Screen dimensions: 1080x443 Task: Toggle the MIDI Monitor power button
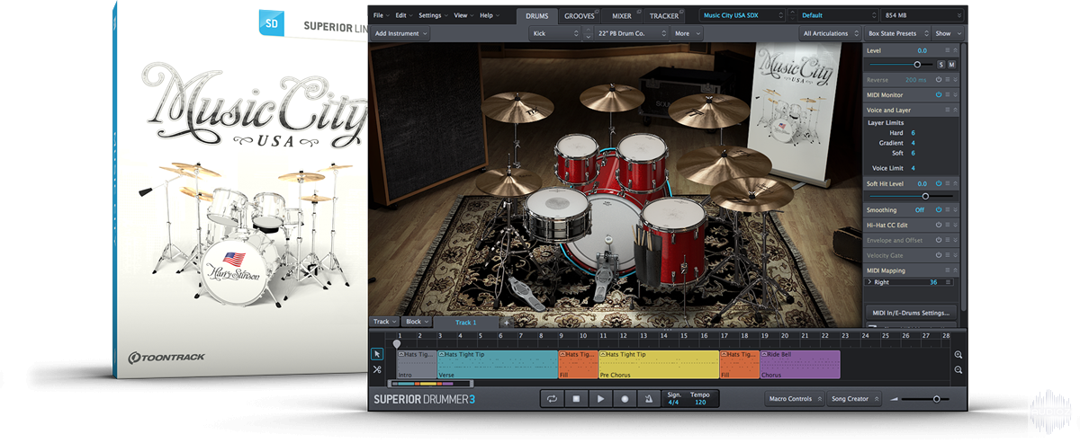[x=938, y=94]
